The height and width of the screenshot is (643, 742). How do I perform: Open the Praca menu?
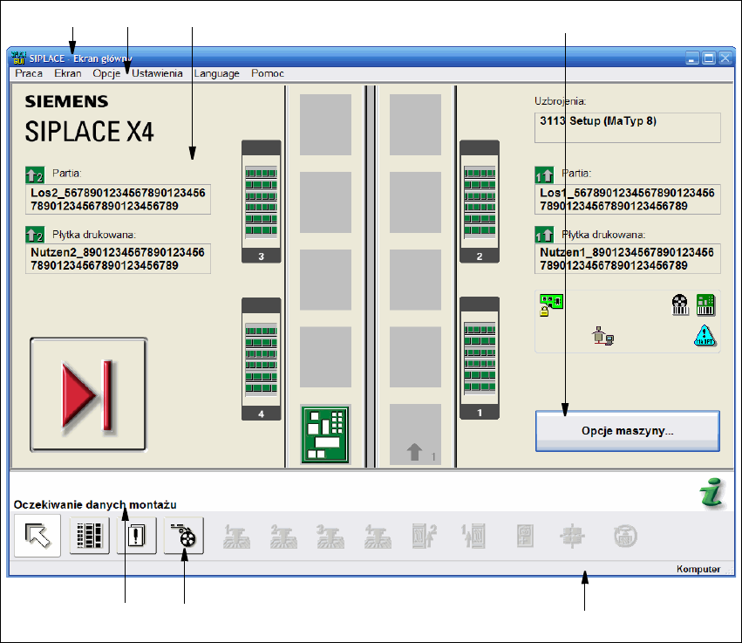(x=29, y=73)
